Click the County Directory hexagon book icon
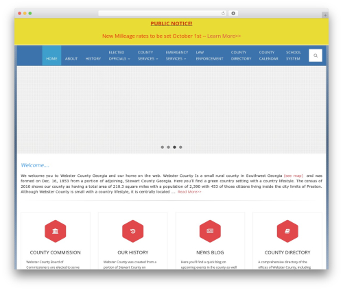The image size is (343, 290). pos(287,231)
